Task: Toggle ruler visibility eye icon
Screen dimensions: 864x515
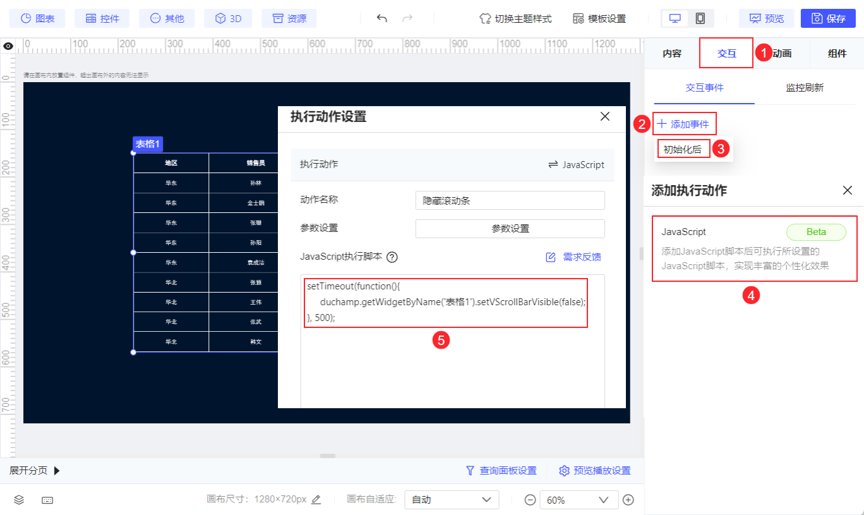Action: (8, 45)
